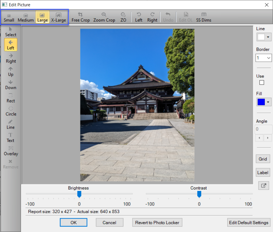Open SS Dims from the toolbar
Image resolution: width=273 pixels, height=232 pixels.
(x=204, y=17)
